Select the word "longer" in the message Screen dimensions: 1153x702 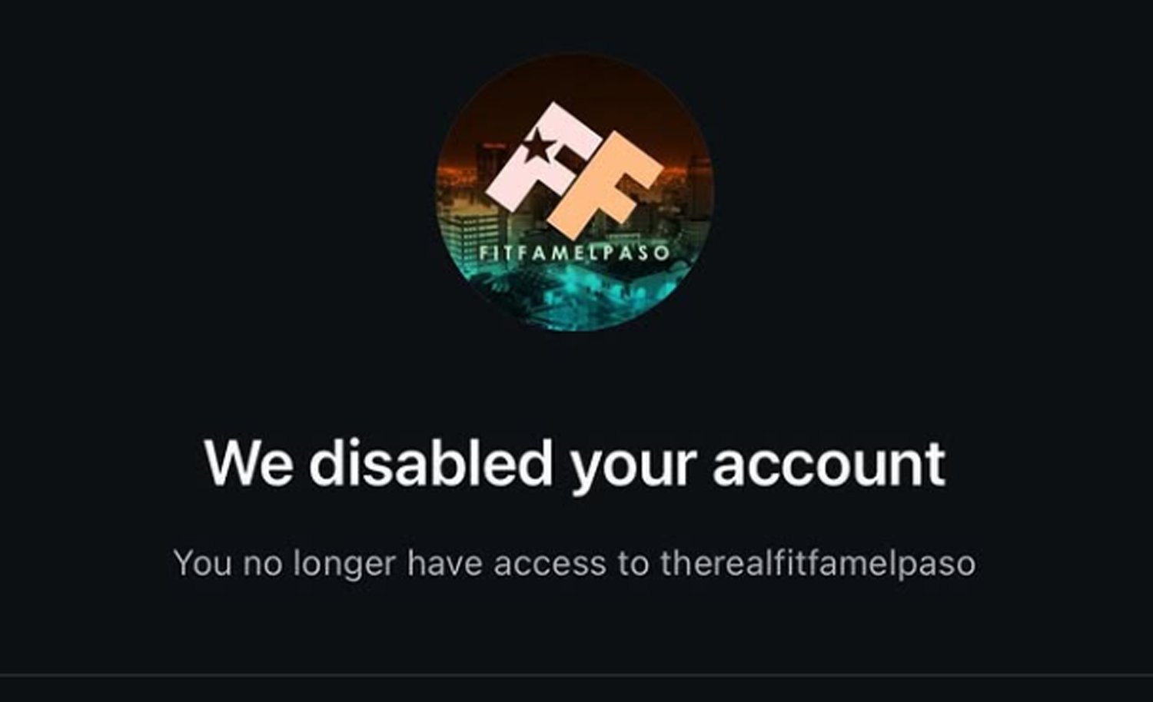click(x=344, y=565)
